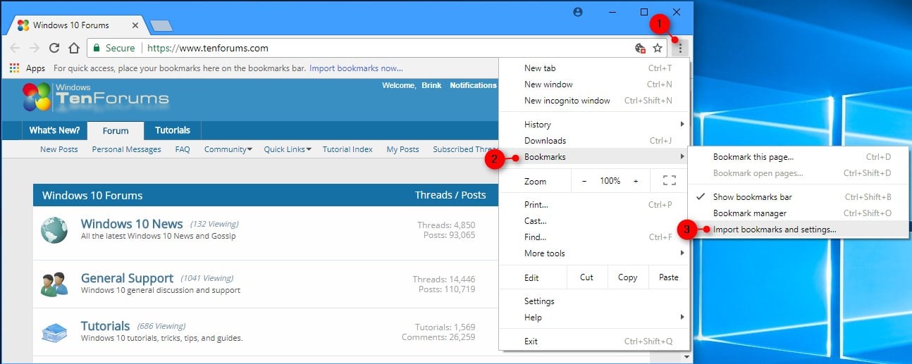
Task: Open the FAQ link
Action: pos(183,149)
